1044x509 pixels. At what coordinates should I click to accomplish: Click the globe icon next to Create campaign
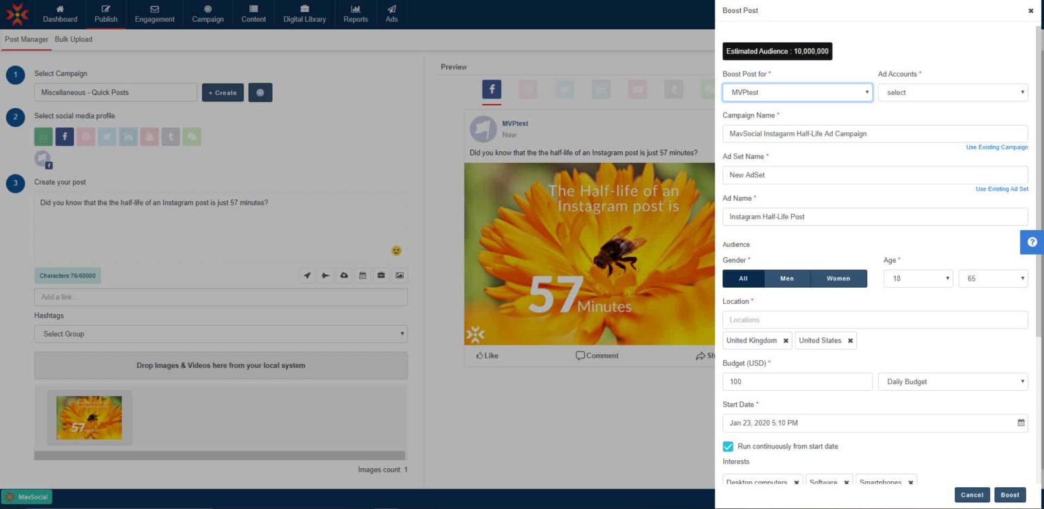pos(260,92)
